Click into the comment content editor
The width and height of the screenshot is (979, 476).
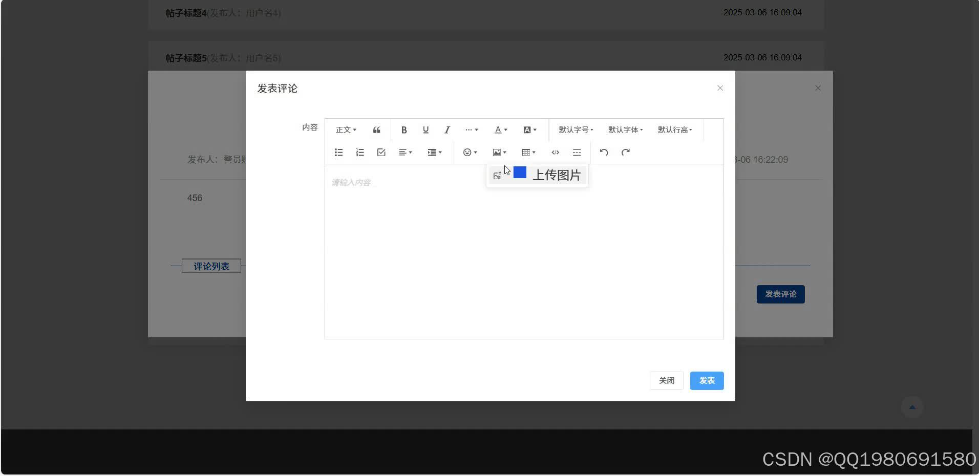coord(524,251)
